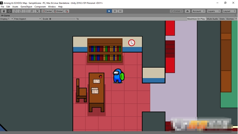Open the custom editor tools icon
Viewport: 238px width, 134px height.
tap(37, 11)
